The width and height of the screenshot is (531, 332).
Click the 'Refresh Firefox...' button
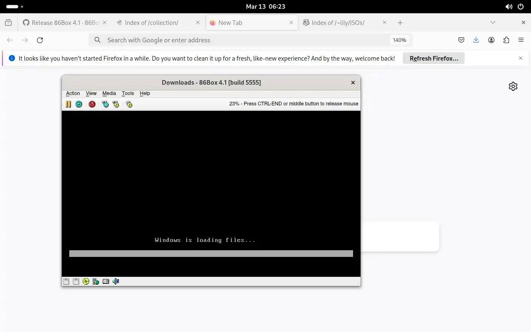[x=434, y=59]
